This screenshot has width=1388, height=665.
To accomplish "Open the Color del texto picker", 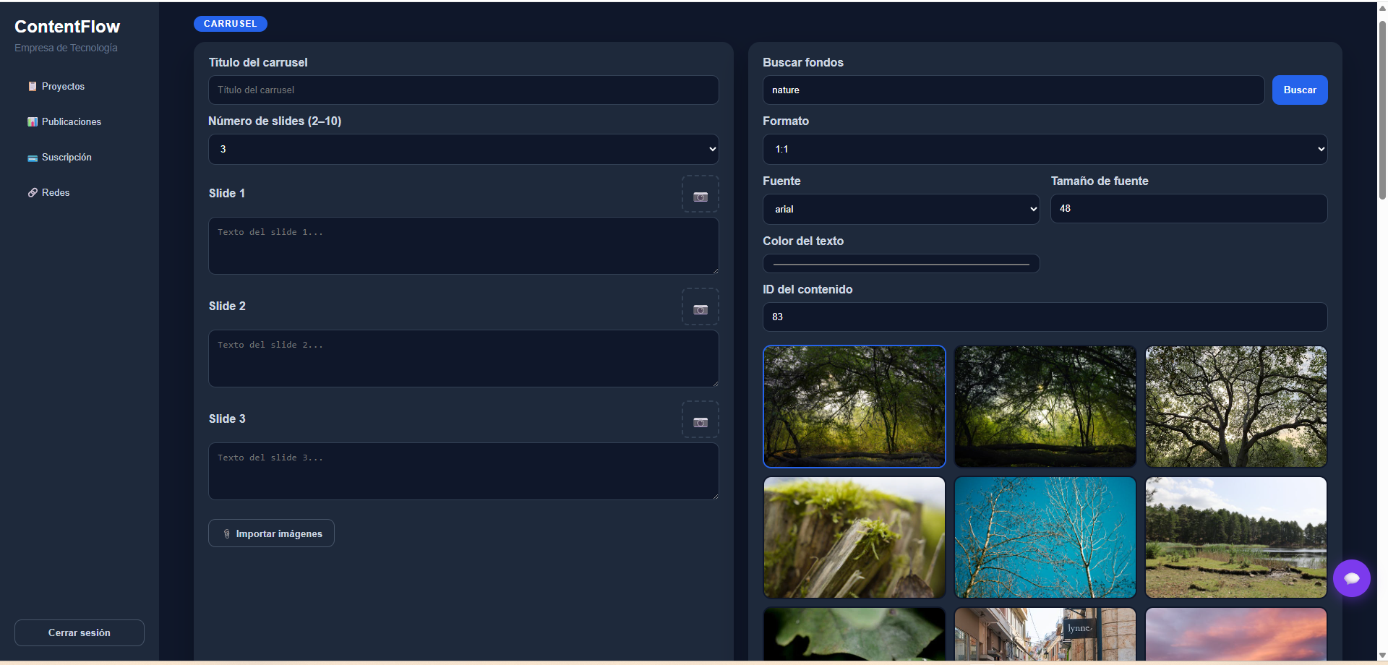I will pos(901,264).
